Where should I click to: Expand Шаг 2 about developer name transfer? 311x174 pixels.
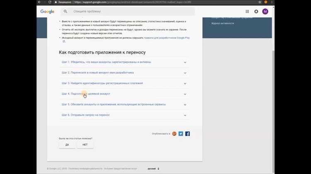tap(124, 73)
